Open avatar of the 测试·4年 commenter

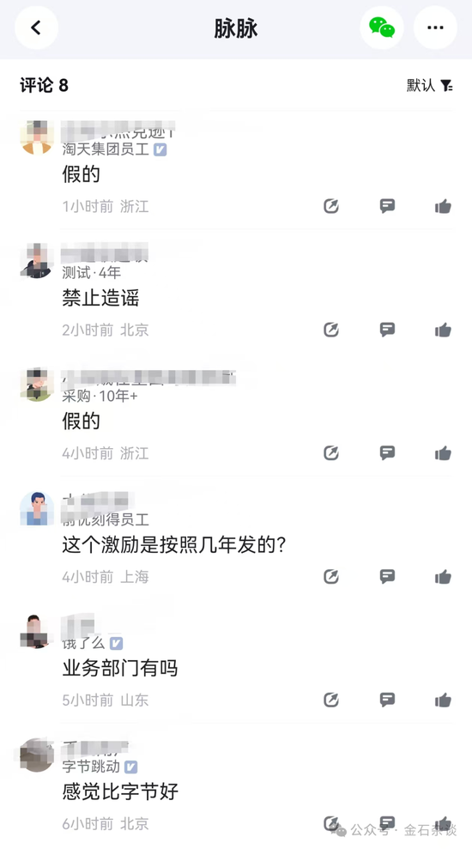point(36,261)
